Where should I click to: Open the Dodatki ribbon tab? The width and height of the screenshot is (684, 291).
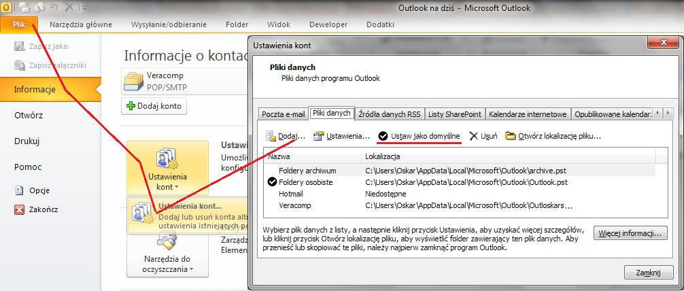tap(380, 24)
